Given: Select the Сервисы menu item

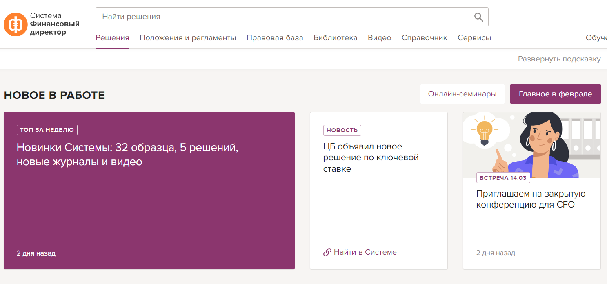Looking at the screenshot, I should click(474, 38).
